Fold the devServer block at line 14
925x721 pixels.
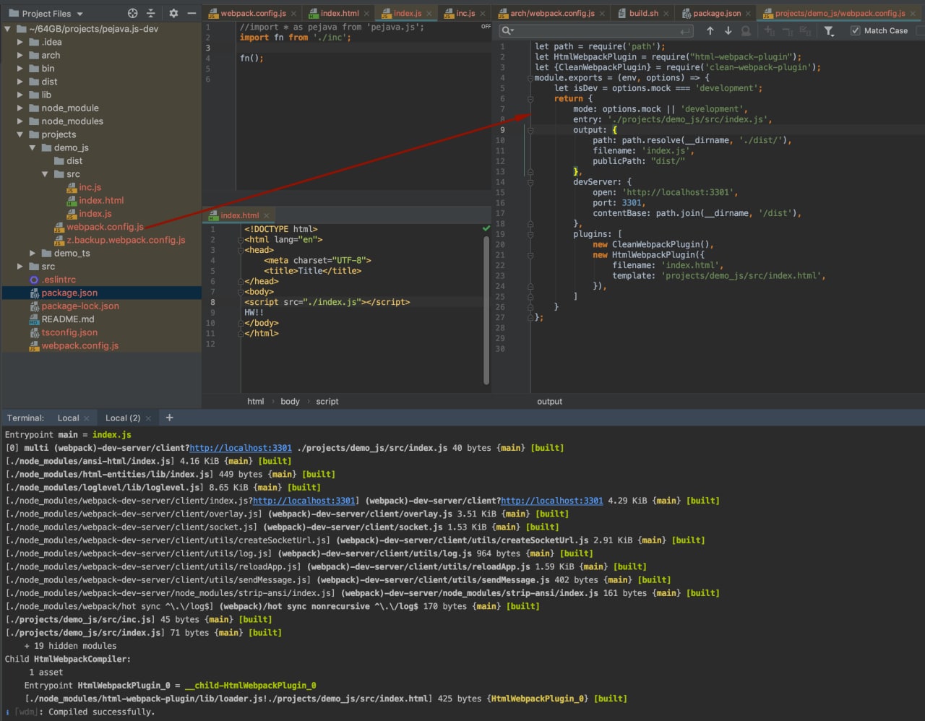tap(530, 182)
